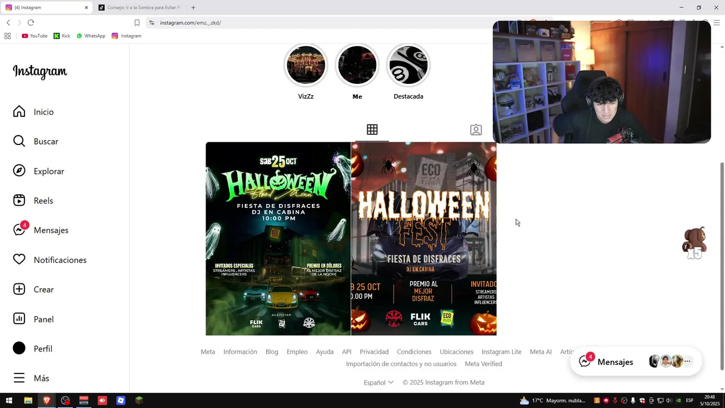This screenshot has width=725, height=408.
Task: Expand the Español language dropdown
Action: coord(378,382)
